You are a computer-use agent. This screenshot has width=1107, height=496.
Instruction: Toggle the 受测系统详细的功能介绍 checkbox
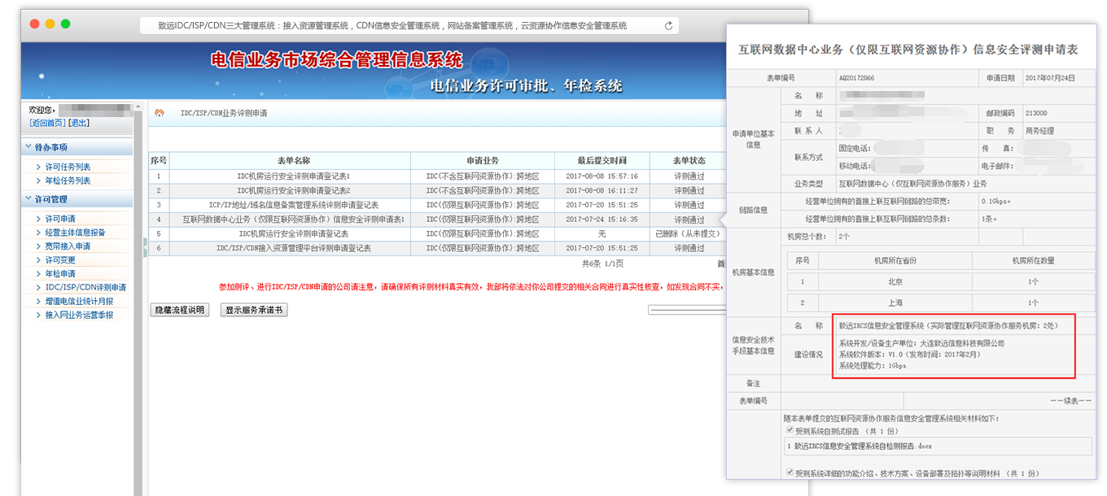(790, 472)
